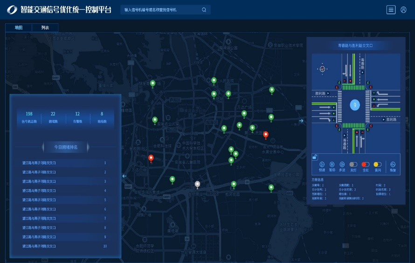The width and height of the screenshot is (415, 263).
Task: Click the unlock padlock icon
Action: [315, 157]
